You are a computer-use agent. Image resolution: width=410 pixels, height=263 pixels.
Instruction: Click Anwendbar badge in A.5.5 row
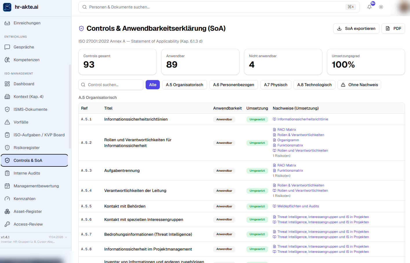tap(224, 206)
